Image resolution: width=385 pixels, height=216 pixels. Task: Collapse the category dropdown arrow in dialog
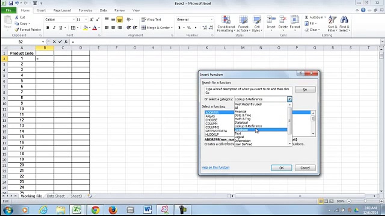[289, 99]
